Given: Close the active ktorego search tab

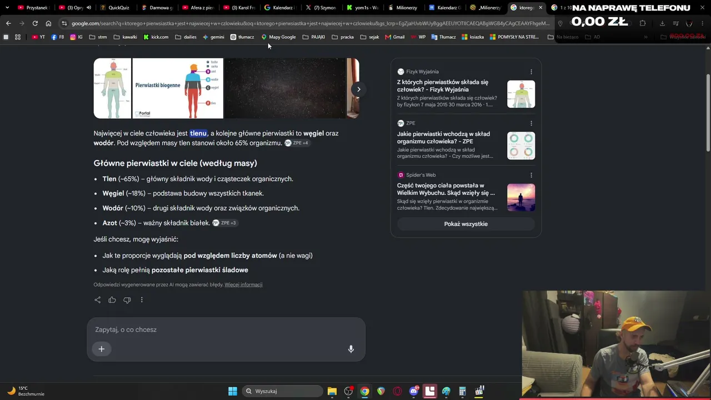Looking at the screenshot, I should click(x=540, y=8).
